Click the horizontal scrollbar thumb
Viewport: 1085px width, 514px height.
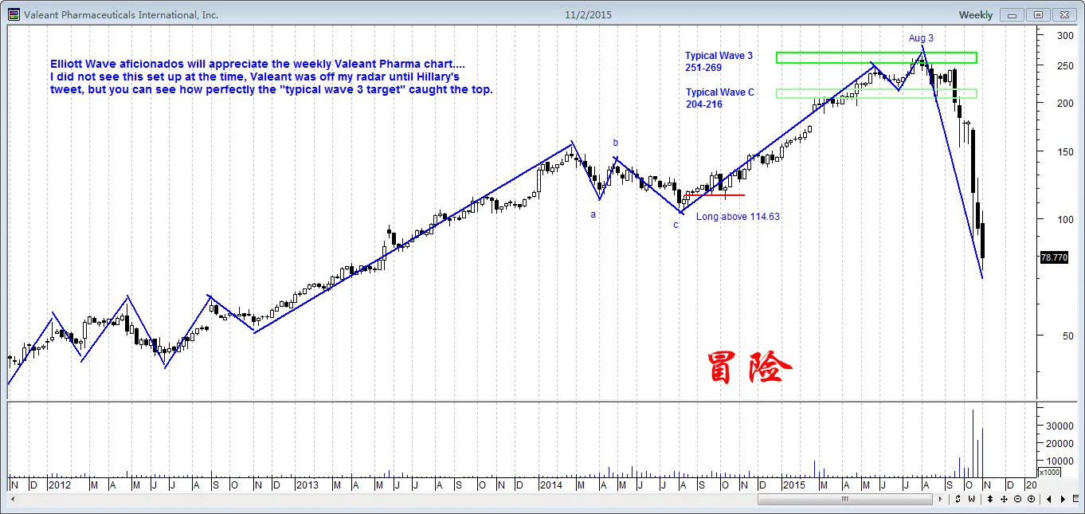845,499
